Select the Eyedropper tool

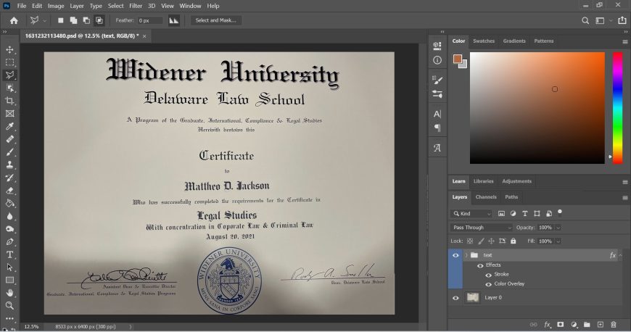pyautogui.click(x=9, y=126)
